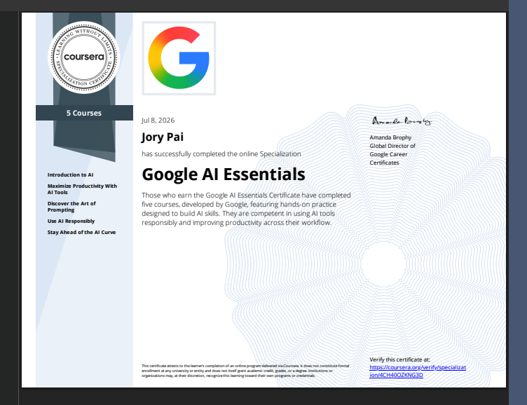Select the '5 Courses' banner text

84,113
